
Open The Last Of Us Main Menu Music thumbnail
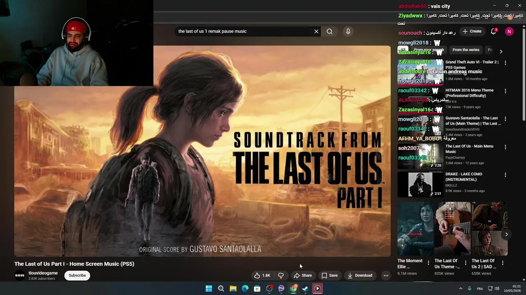(420, 156)
